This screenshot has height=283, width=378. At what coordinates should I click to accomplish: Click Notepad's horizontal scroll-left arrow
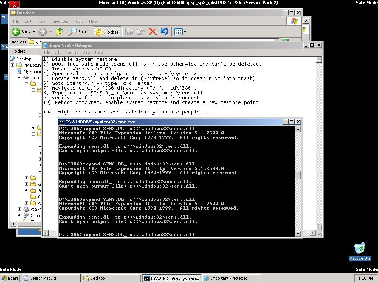coord(45,233)
